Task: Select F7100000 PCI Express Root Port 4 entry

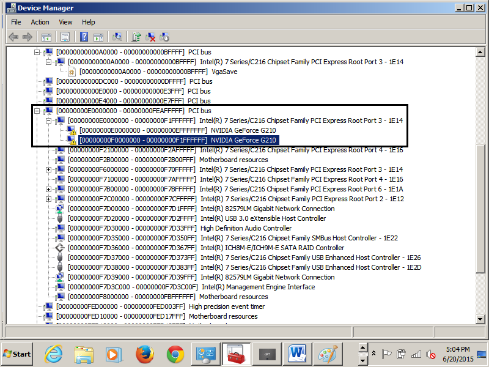Action: pos(235,179)
